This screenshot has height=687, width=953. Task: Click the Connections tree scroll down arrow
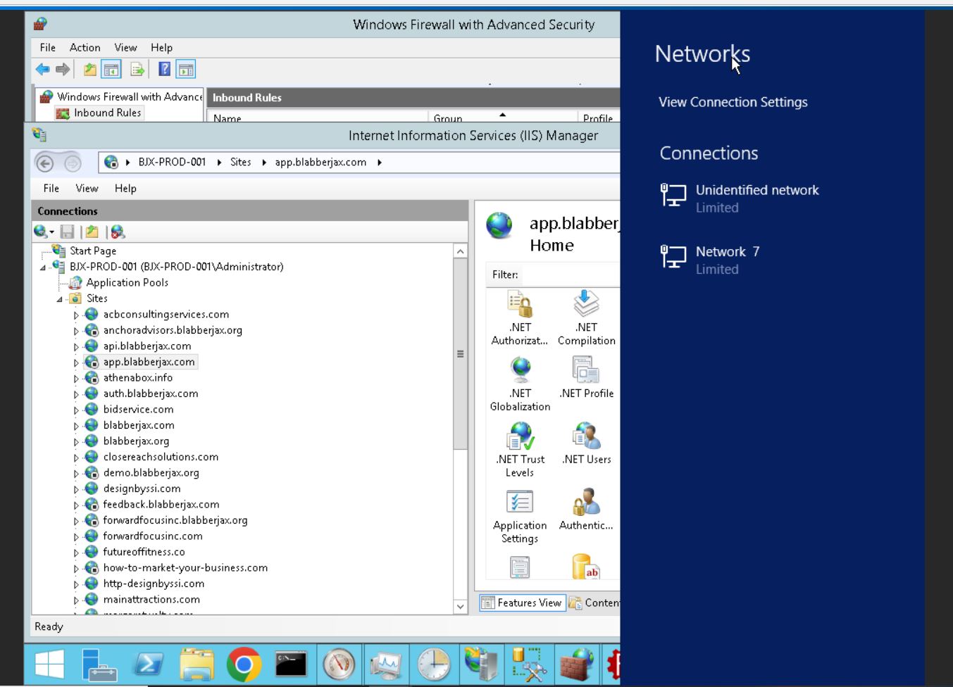[460, 606]
